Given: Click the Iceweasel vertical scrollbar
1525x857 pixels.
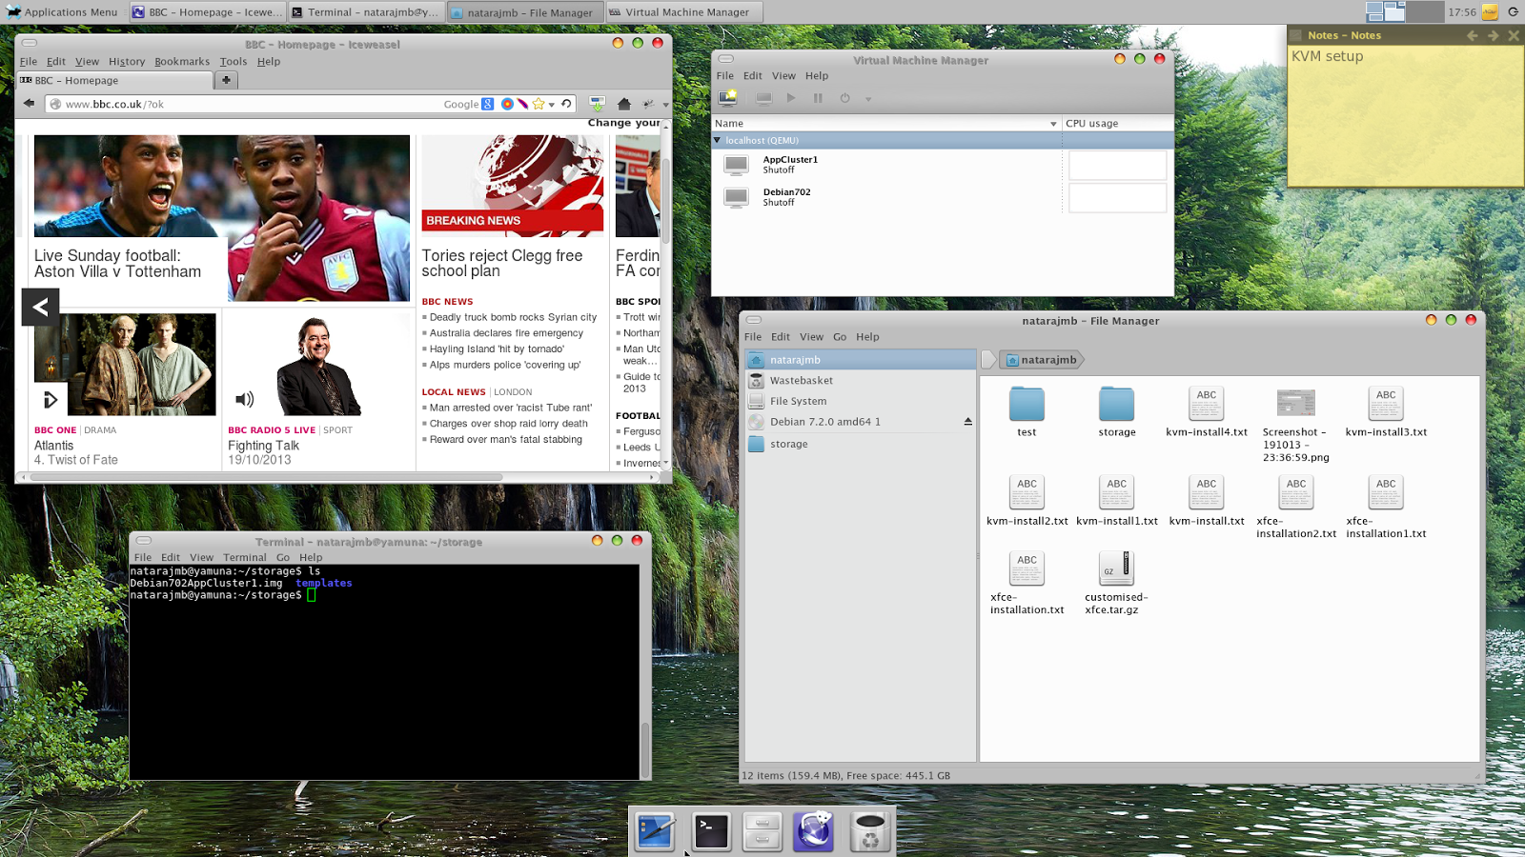Looking at the screenshot, I should click(665, 200).
